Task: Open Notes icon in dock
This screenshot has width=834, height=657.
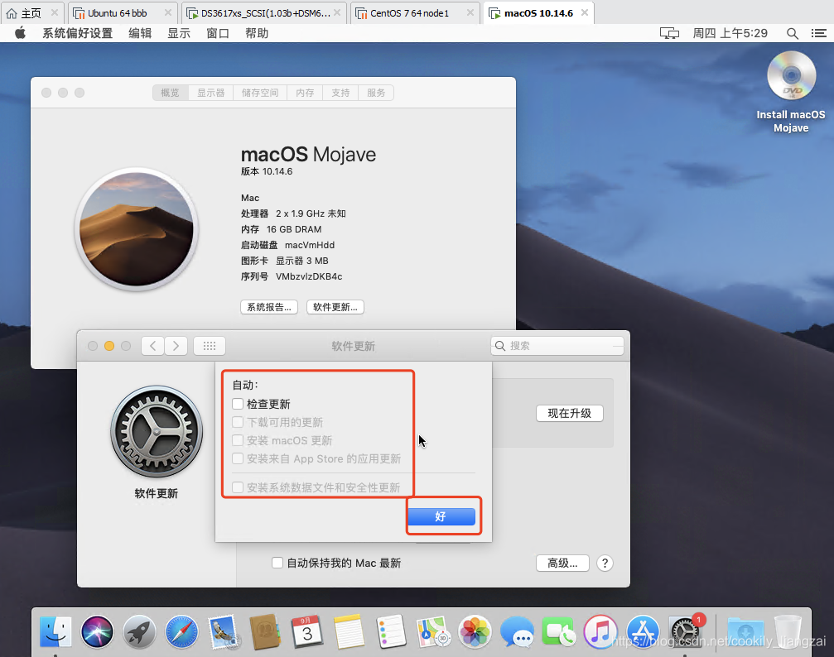Action: coord(349,631)
